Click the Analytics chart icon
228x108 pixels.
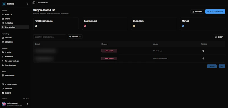[3, 14]
